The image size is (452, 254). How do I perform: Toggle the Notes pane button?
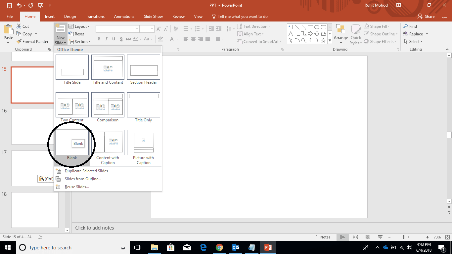[x=322, y=237]
